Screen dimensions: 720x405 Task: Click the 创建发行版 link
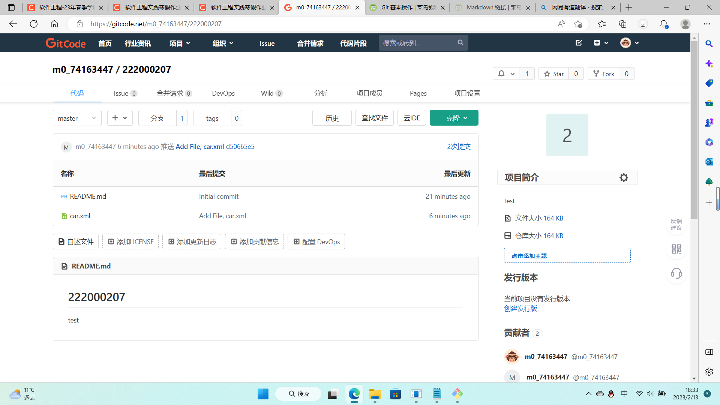click(520, 308)
